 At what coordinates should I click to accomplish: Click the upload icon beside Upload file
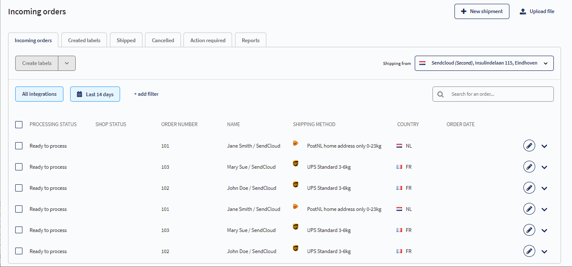click(x=523, y=11)
